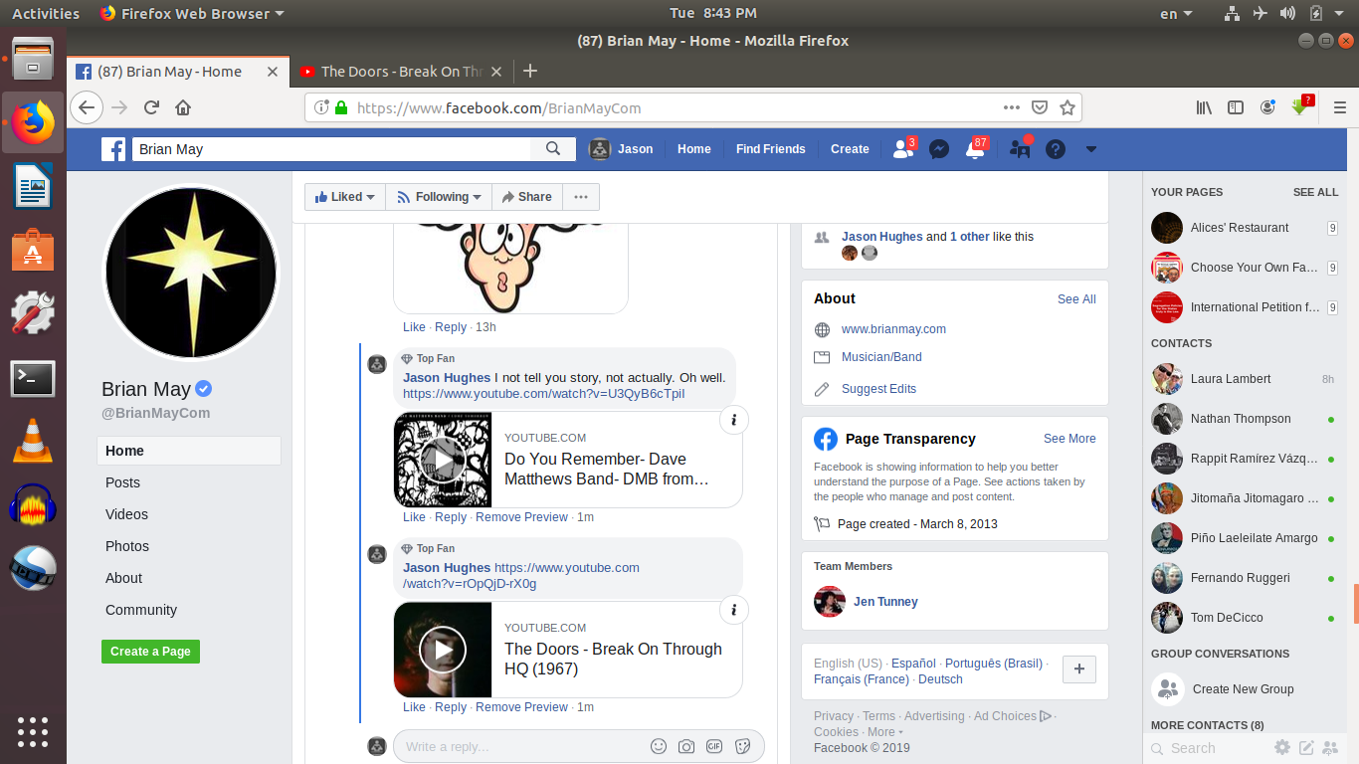Click the Share button
This screenshot has width=1359, height=764.
[527, 197]
